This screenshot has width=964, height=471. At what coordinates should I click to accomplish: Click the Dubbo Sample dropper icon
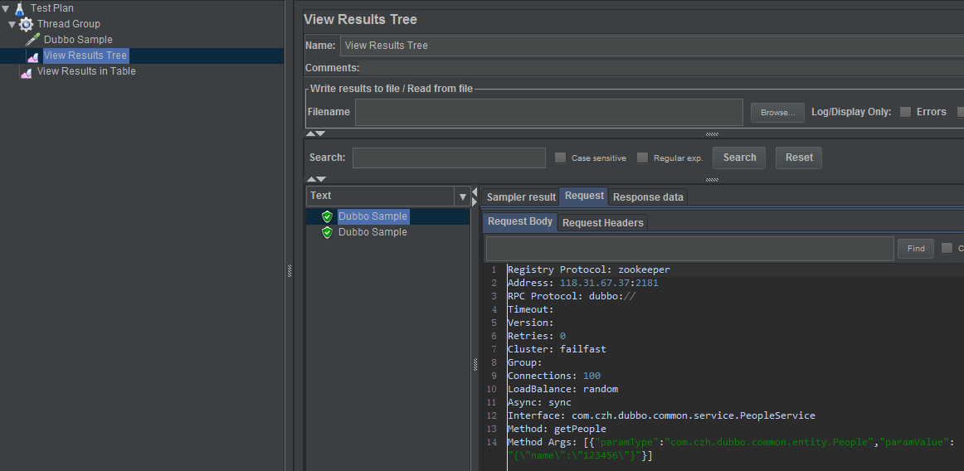click(32, 40)
